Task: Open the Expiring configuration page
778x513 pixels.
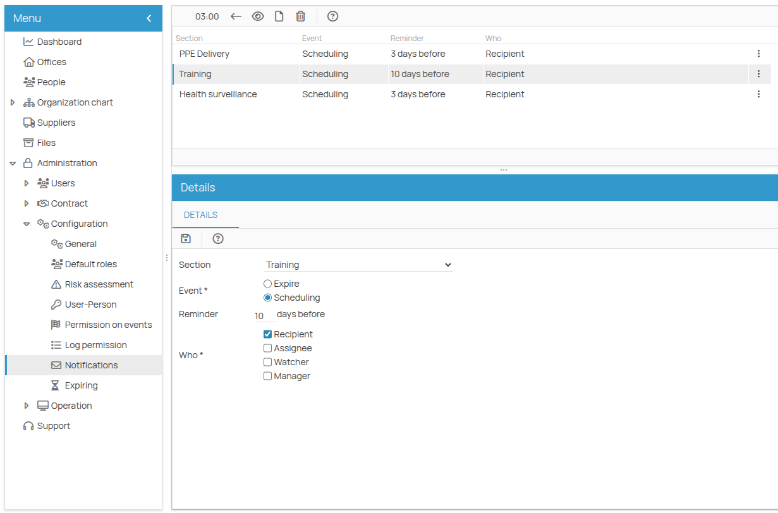Action: tap(82, 385)
